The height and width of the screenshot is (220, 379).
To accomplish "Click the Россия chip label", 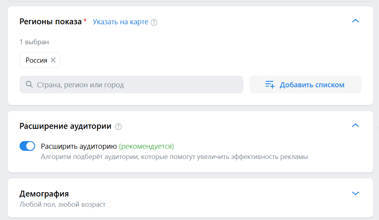I will click(36, 60).
